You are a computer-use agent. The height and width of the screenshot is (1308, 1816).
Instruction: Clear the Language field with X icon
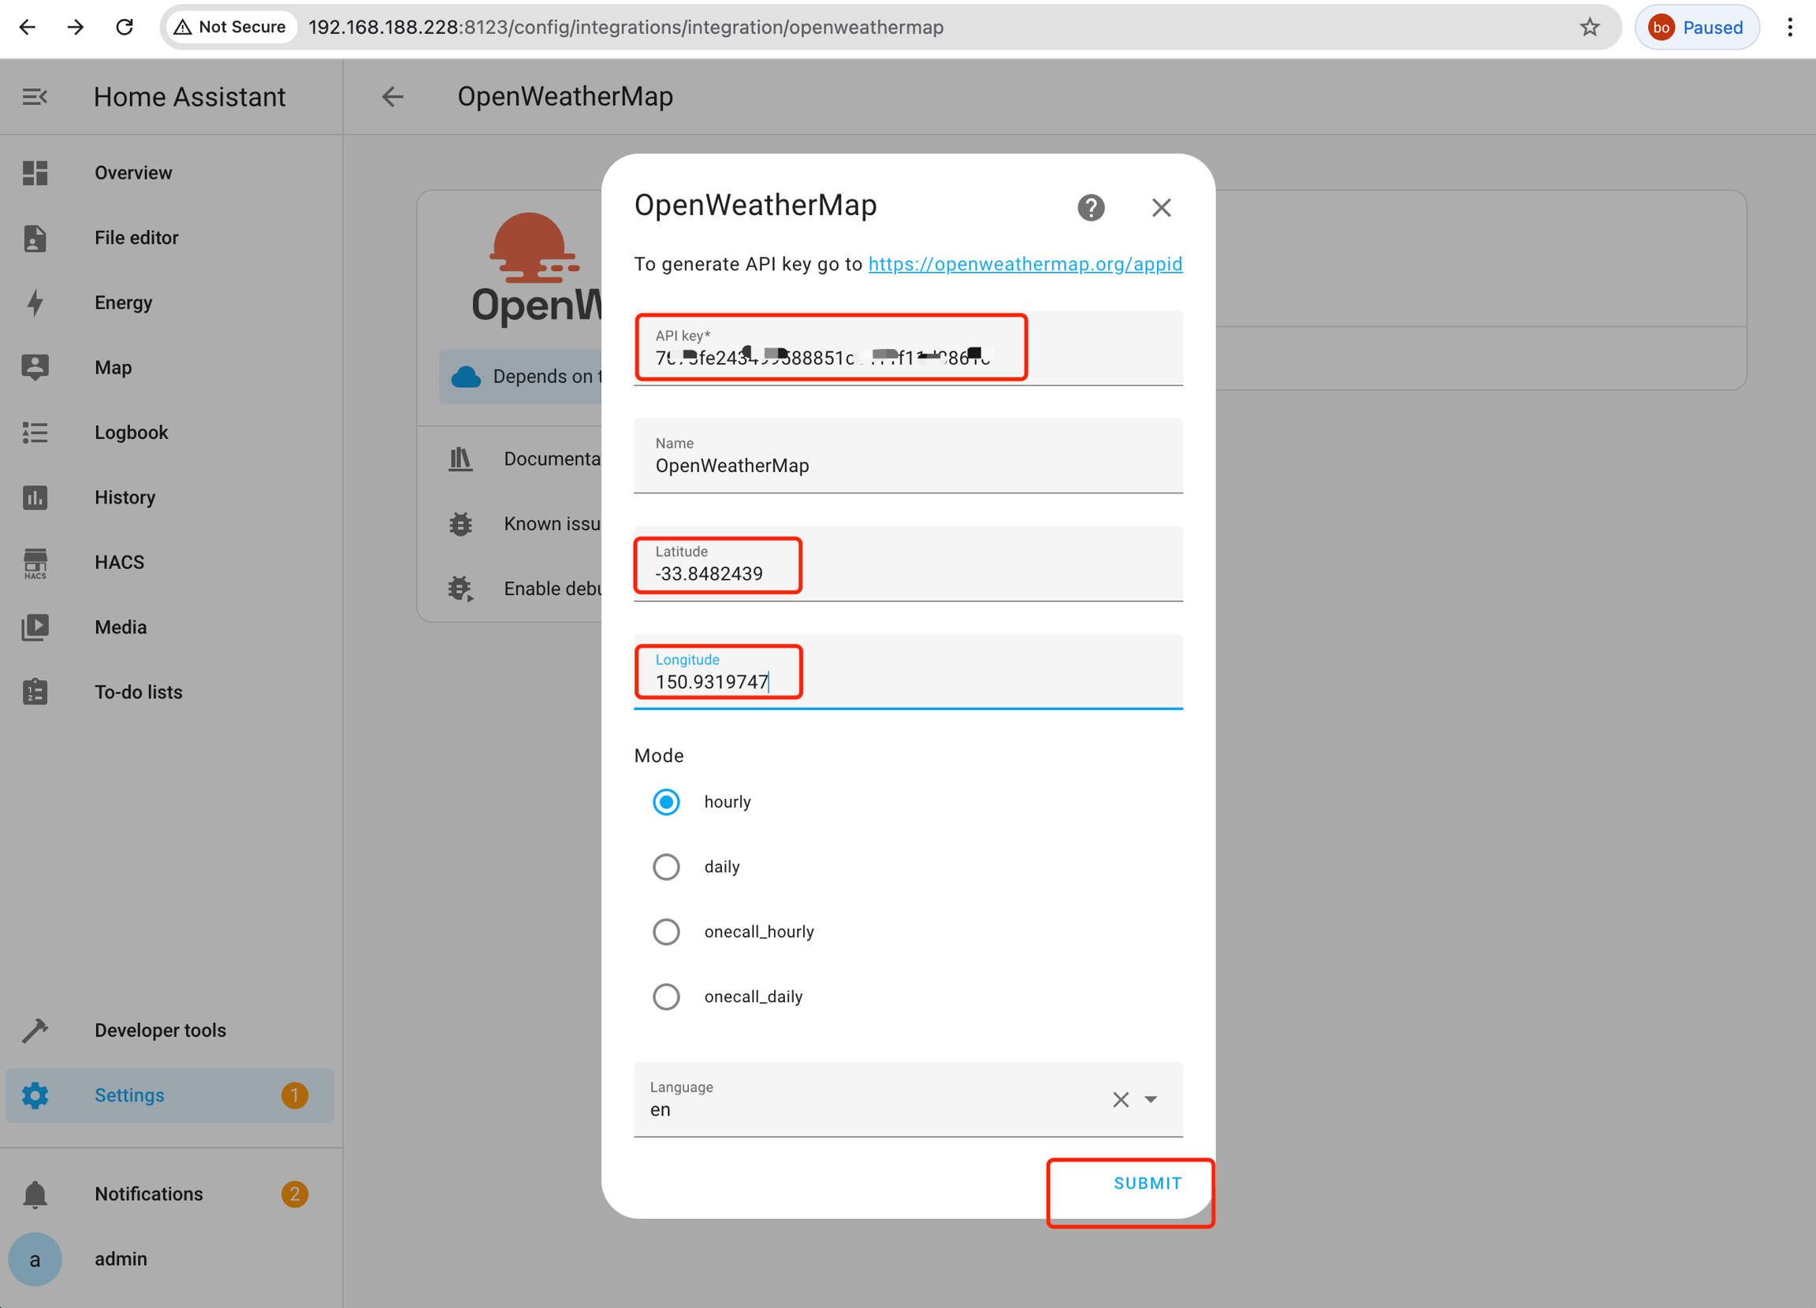(1120, 1099)
